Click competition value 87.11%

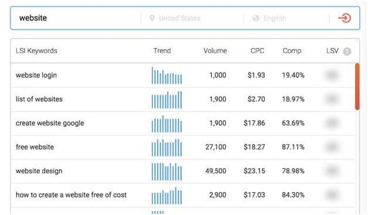click(293, 147)
